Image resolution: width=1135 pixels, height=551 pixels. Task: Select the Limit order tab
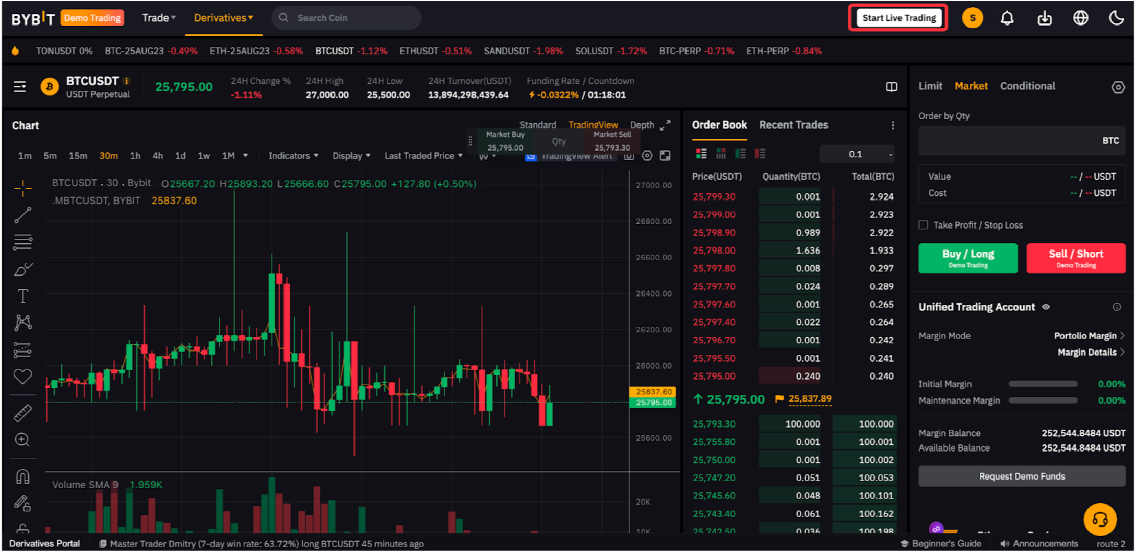pos(930,86)
